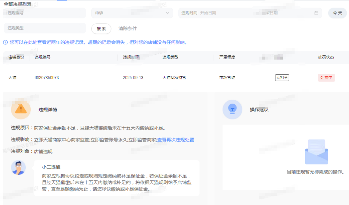Click the 处罚中 status badge
This screenshot has width=349, height=205.
326,78
